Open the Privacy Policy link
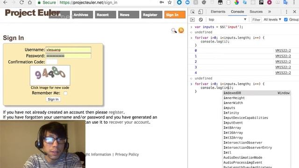The height and width of the screenshot is (168, 299). (127, 154)
